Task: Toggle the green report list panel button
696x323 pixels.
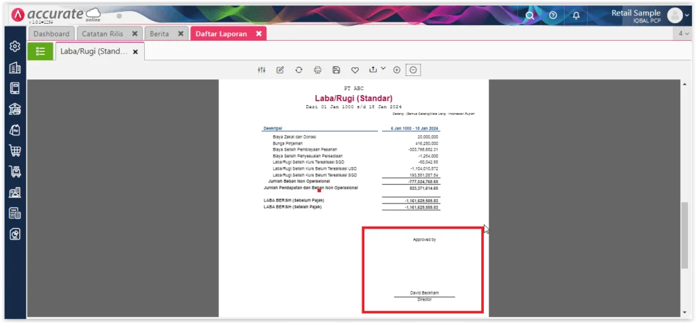Action: (x=40, y=51)
